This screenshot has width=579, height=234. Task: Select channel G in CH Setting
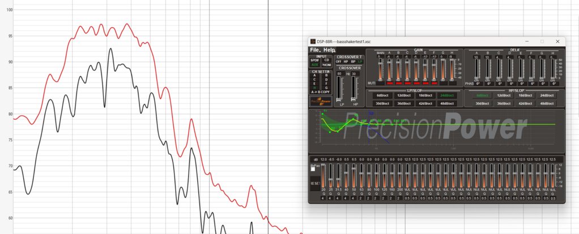(326, 88)
